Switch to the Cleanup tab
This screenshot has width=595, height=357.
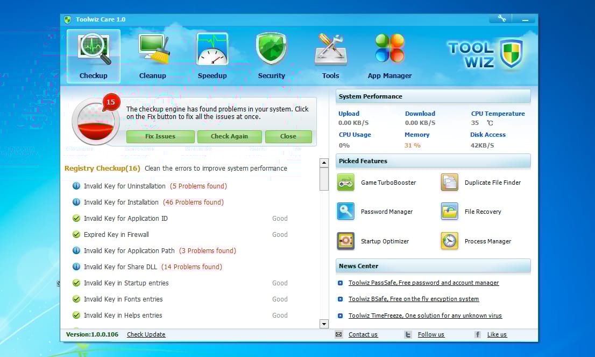153,56
